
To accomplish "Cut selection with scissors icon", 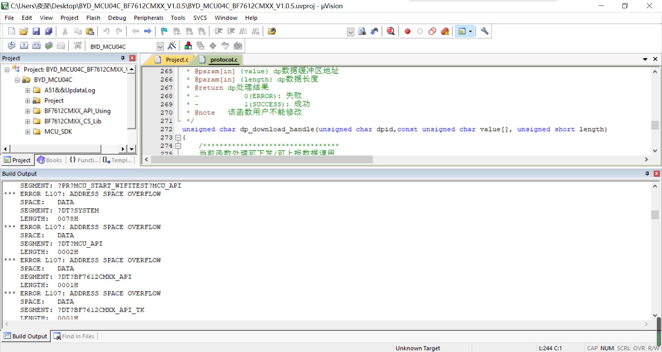I will point(65,31).
